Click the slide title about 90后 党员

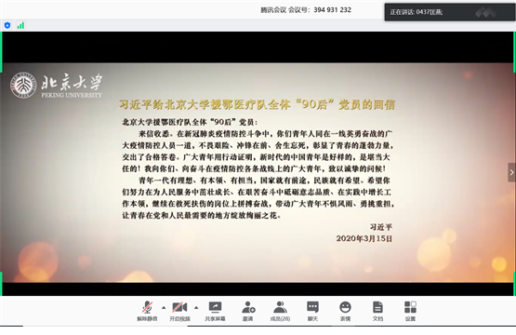(x=257, y=104)
